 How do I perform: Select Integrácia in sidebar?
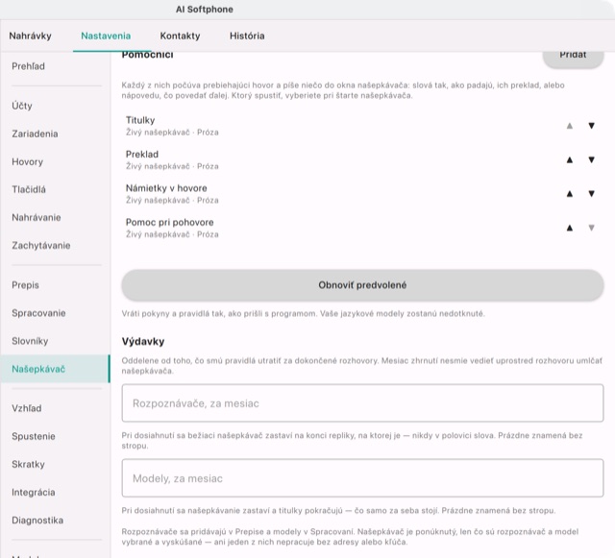click(56, 492)
